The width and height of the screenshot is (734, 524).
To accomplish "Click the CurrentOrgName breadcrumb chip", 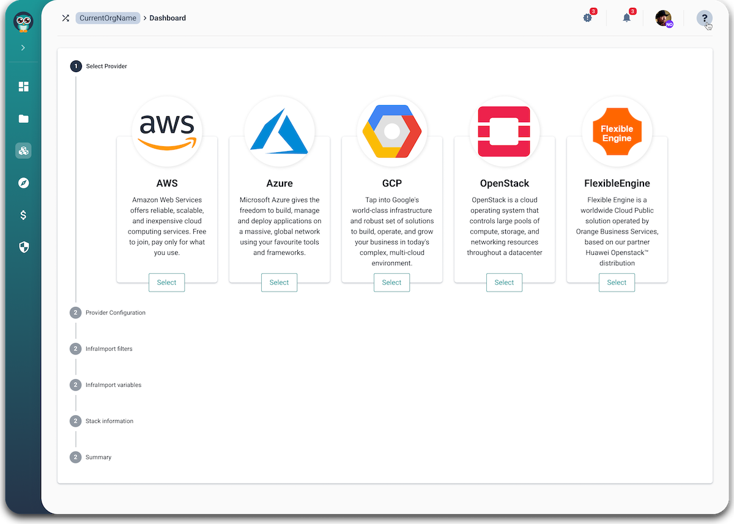I will click(108, 18).
